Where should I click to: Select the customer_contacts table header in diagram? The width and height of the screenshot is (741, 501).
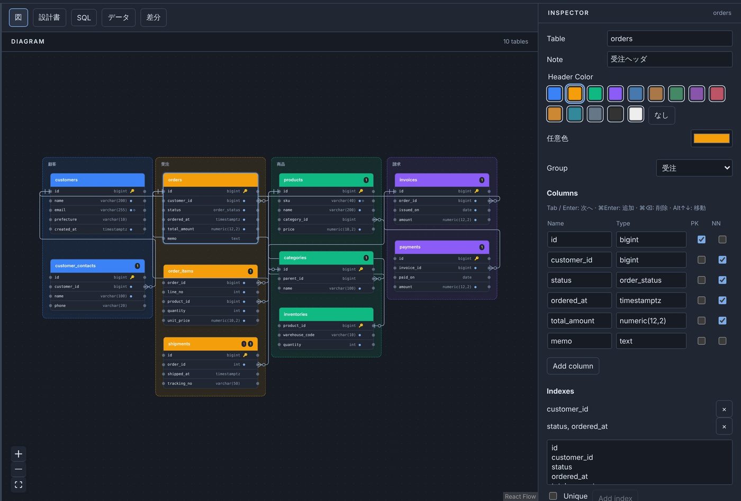(97, 266)
